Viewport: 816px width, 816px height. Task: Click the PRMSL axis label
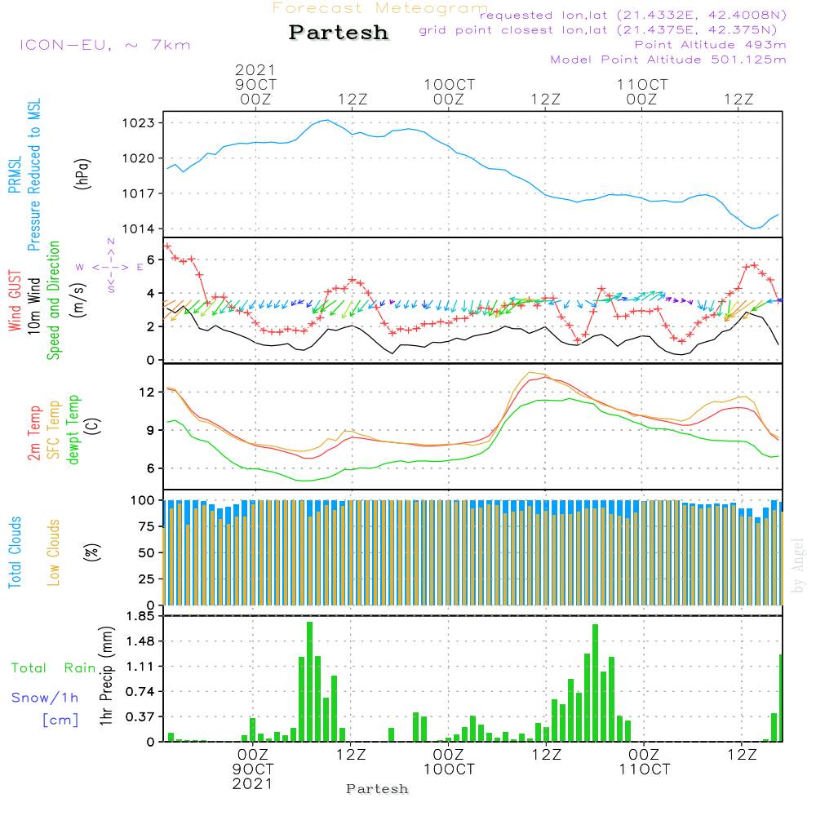click(x=15, y=175)
